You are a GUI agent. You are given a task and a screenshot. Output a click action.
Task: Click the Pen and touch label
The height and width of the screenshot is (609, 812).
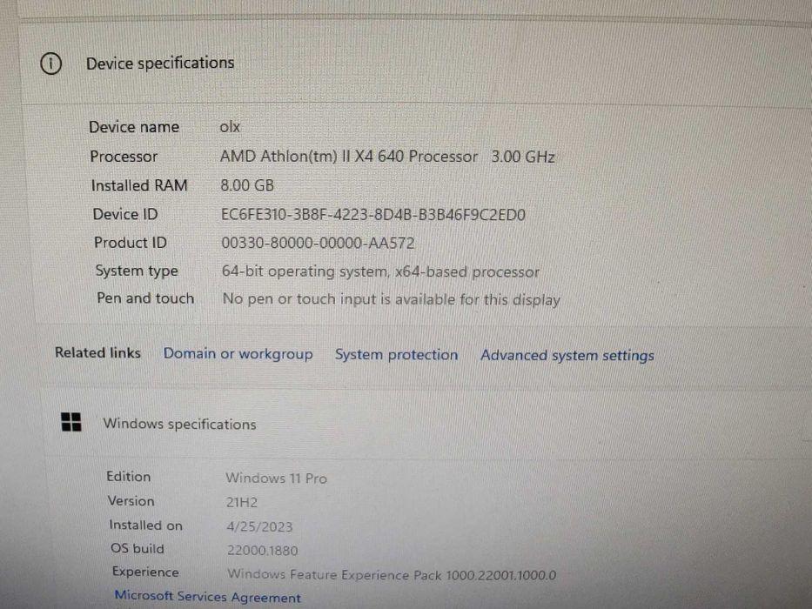pos(145,298)
